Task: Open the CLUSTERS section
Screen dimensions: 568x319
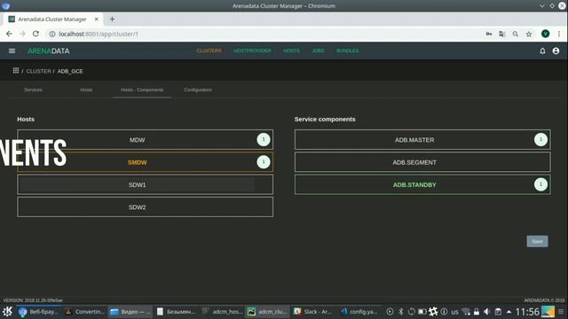Action: coord(209,51)
